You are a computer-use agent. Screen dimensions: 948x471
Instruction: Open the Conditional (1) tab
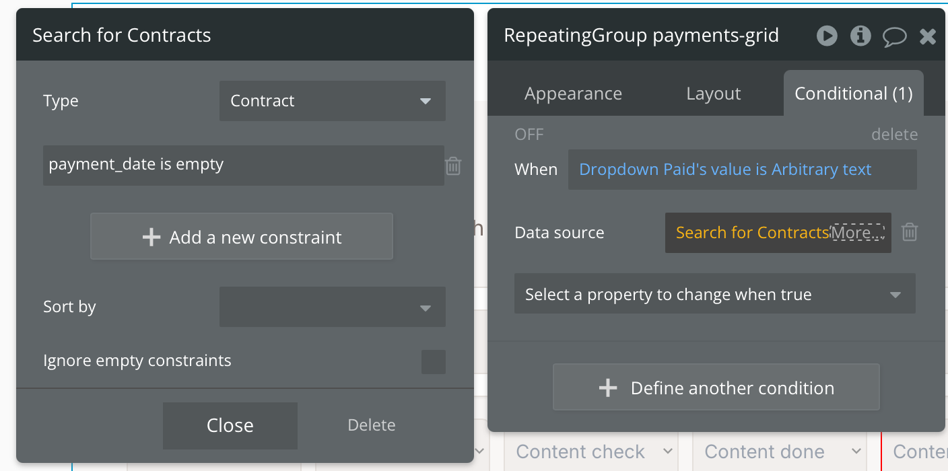point(853,94)
